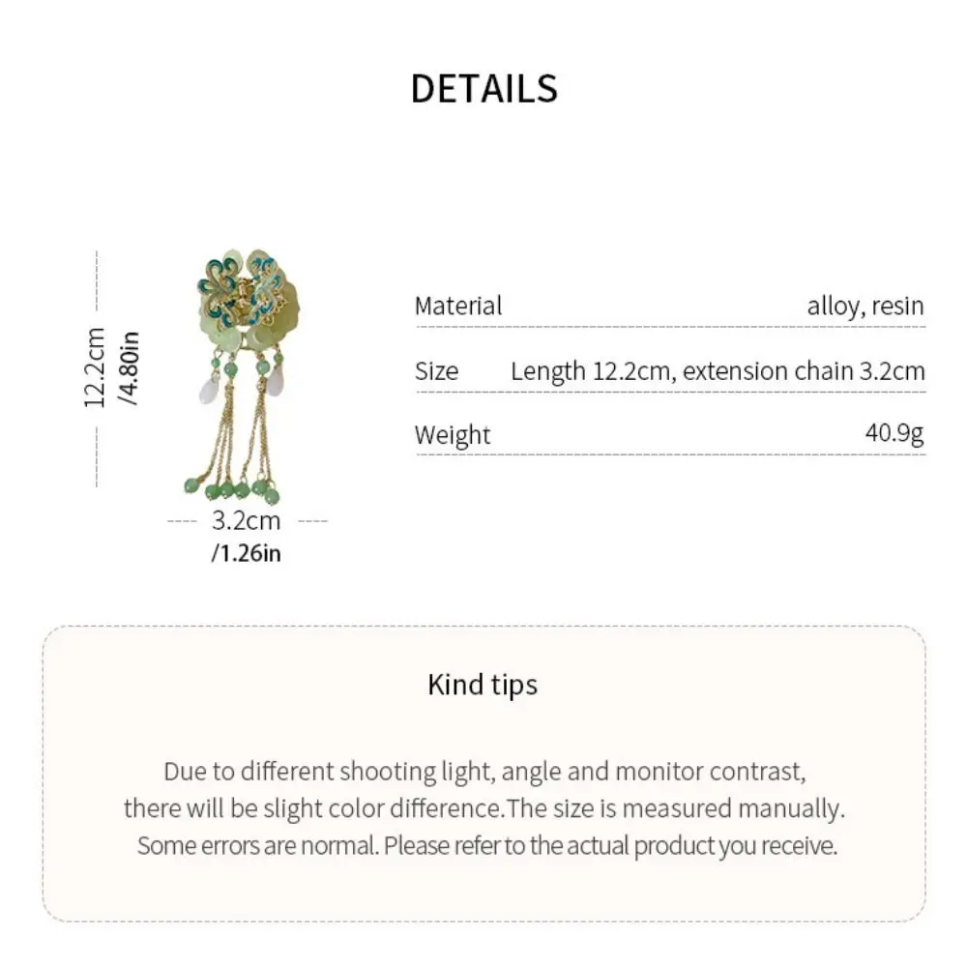Screen dimensions: 967x967
Task: Click the "alloy, resin" material value
Action: click(865, 307)
